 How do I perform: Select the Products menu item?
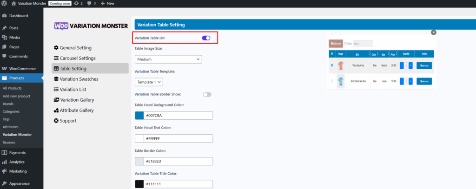[21, 78]
